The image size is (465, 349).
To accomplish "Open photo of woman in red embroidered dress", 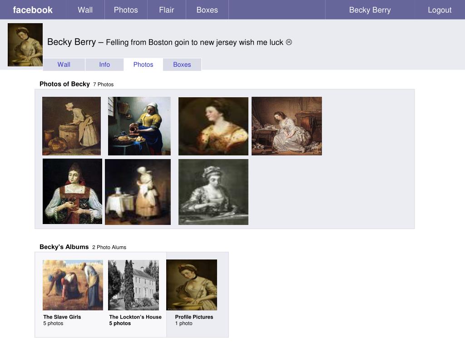I will [72, 191].
